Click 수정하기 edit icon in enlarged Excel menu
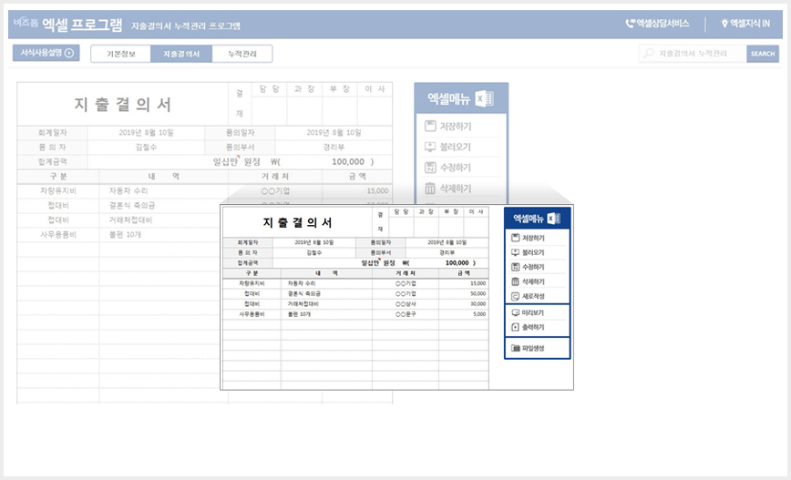This screenshot has height=480, width=791. tap(515, 267)
